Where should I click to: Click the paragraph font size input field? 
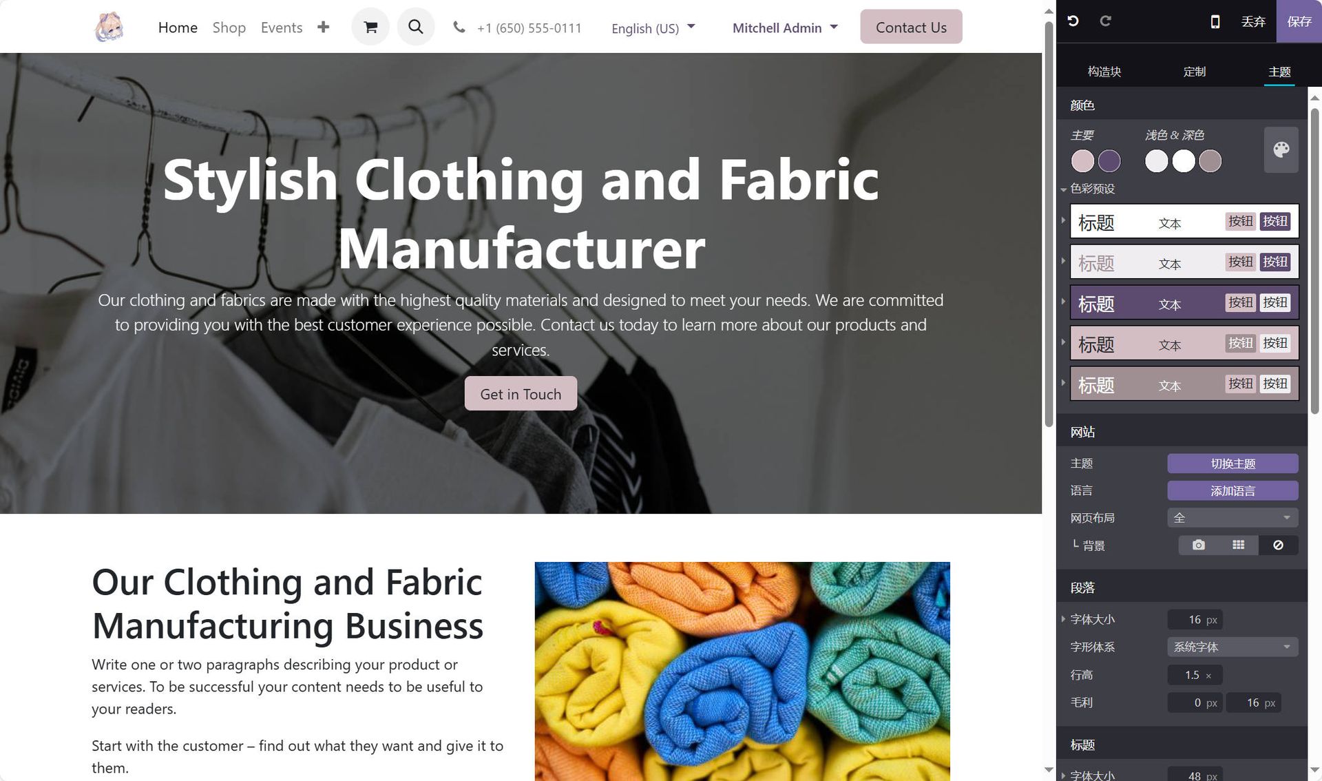(1195, 619)
